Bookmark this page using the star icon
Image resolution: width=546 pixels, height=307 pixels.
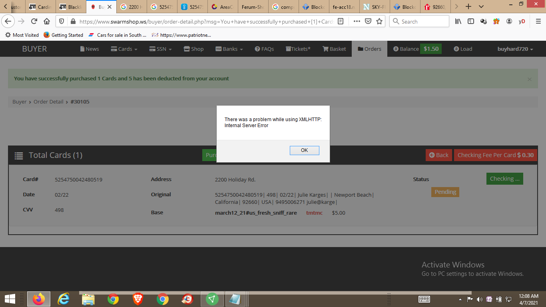(x=379, y=21)
